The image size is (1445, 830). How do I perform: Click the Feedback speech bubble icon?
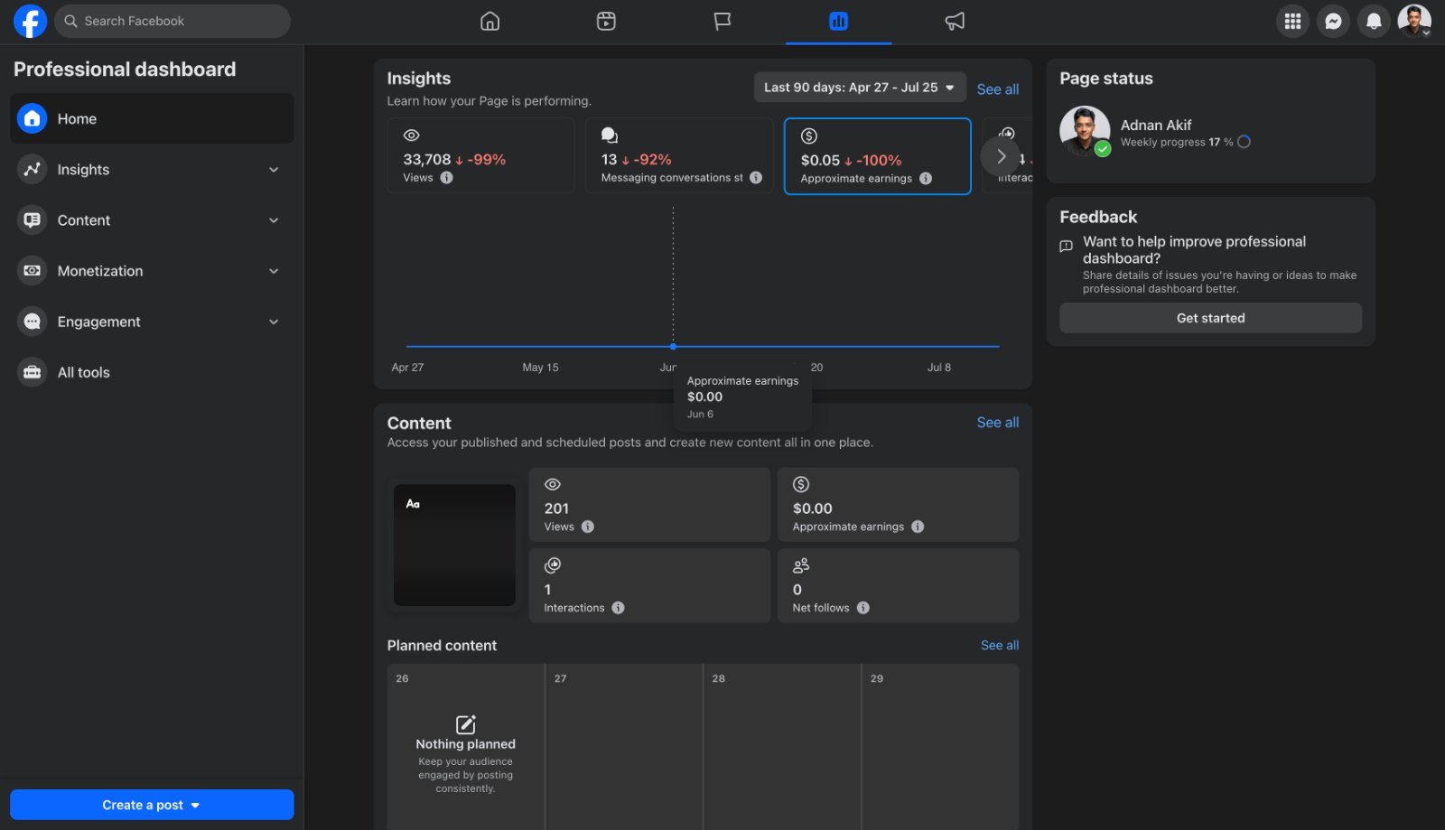click(1066, 246)
